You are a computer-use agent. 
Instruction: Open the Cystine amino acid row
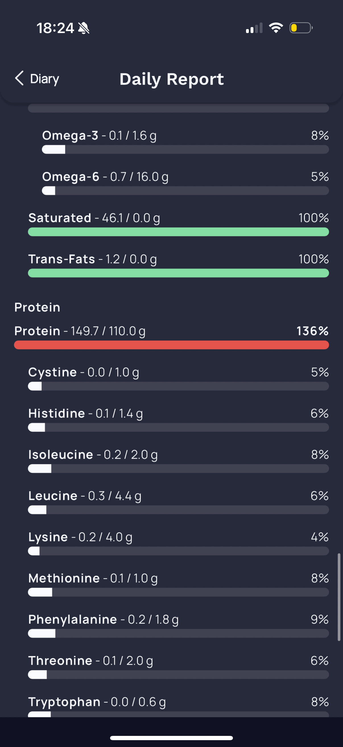tap(178, 378)
